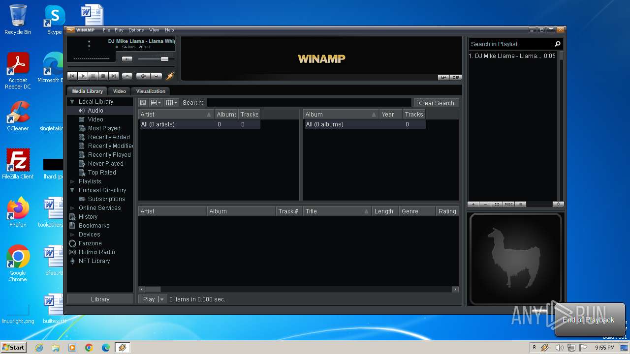
Task: Mute audio with the speaker button
Action: coord(127,59)
